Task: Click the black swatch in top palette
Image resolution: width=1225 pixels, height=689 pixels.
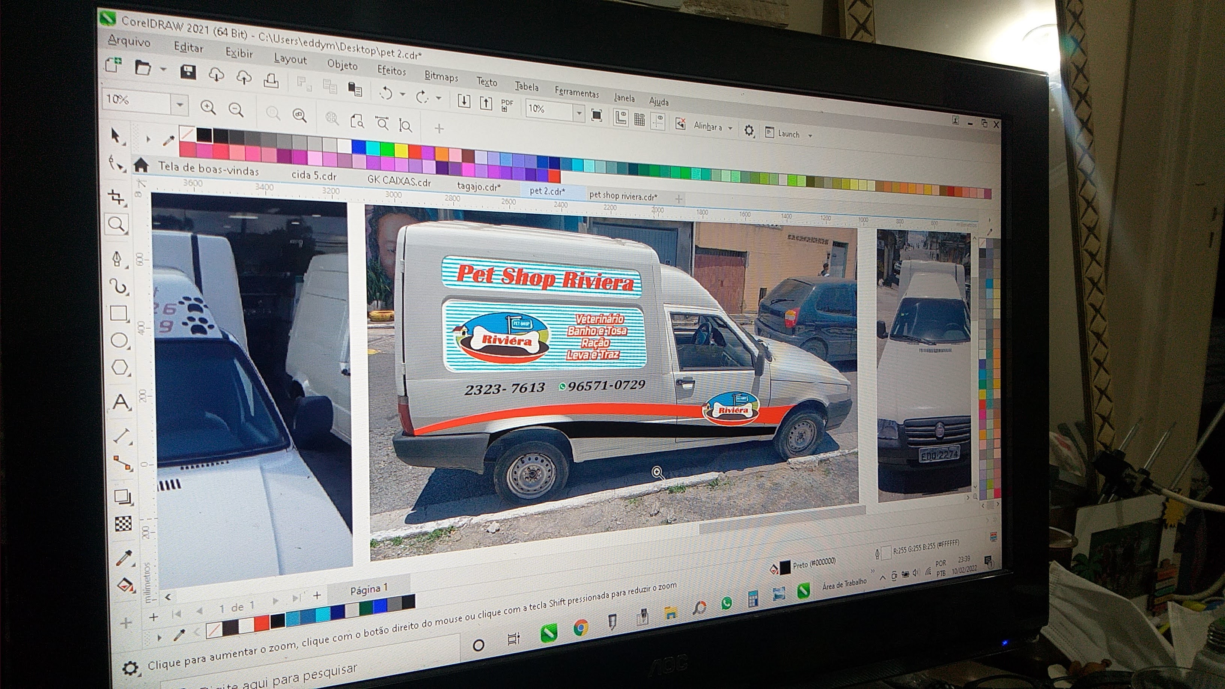Action: pyautogui.click(x=205, y=135)
